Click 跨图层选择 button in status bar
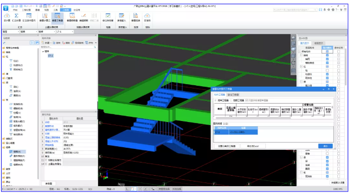Screen dimensions: 350x193 coord(164,189)
